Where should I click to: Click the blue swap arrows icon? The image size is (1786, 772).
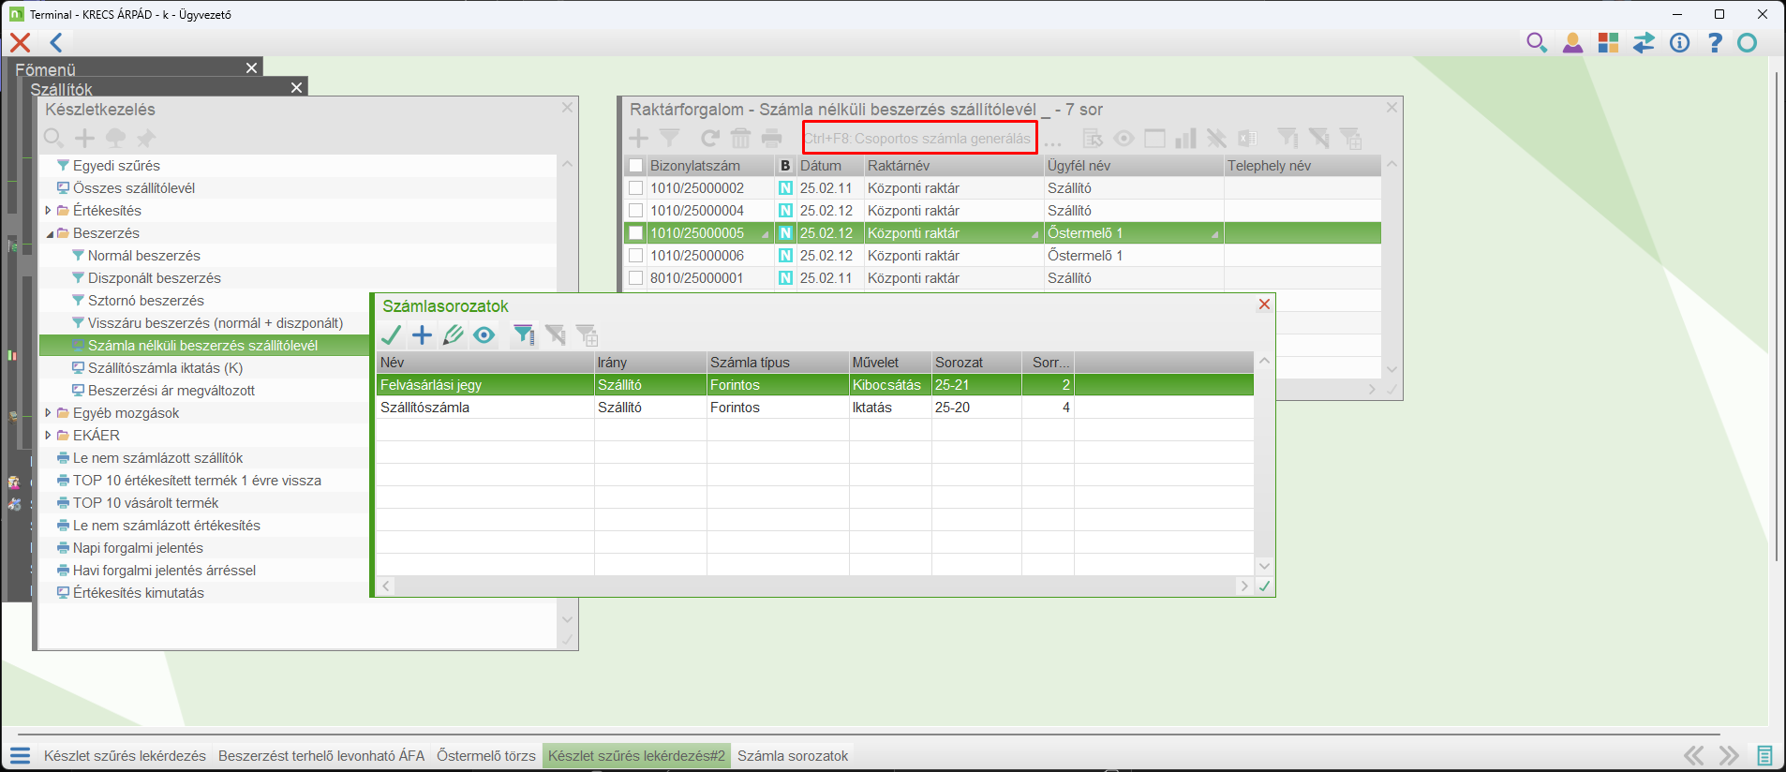pyautogui.click(x=1644, y=42)
